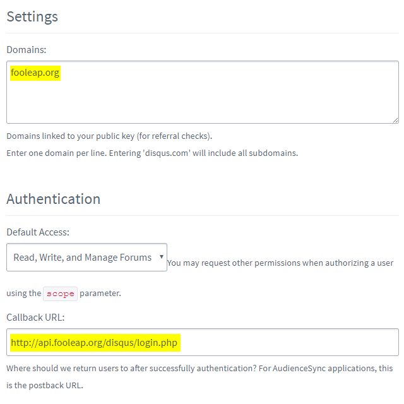
Task: Click empty space inside the Domains textarea
Action: [203, 100]
